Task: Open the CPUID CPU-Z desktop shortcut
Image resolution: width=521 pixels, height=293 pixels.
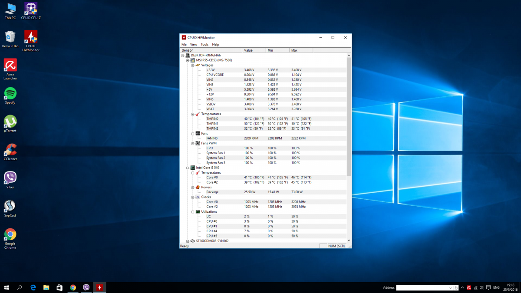Action: pos(31,11)
